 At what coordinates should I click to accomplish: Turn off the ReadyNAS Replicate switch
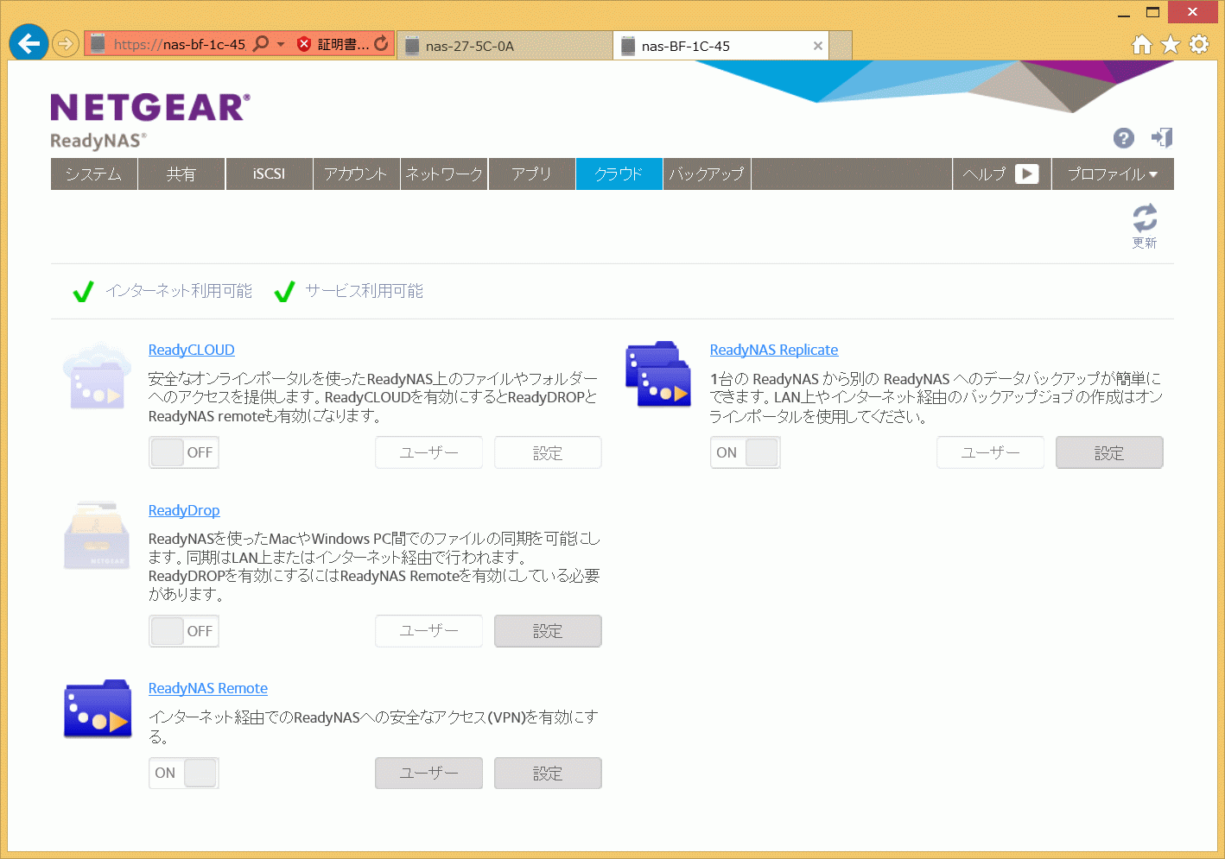tap(745, 452)
